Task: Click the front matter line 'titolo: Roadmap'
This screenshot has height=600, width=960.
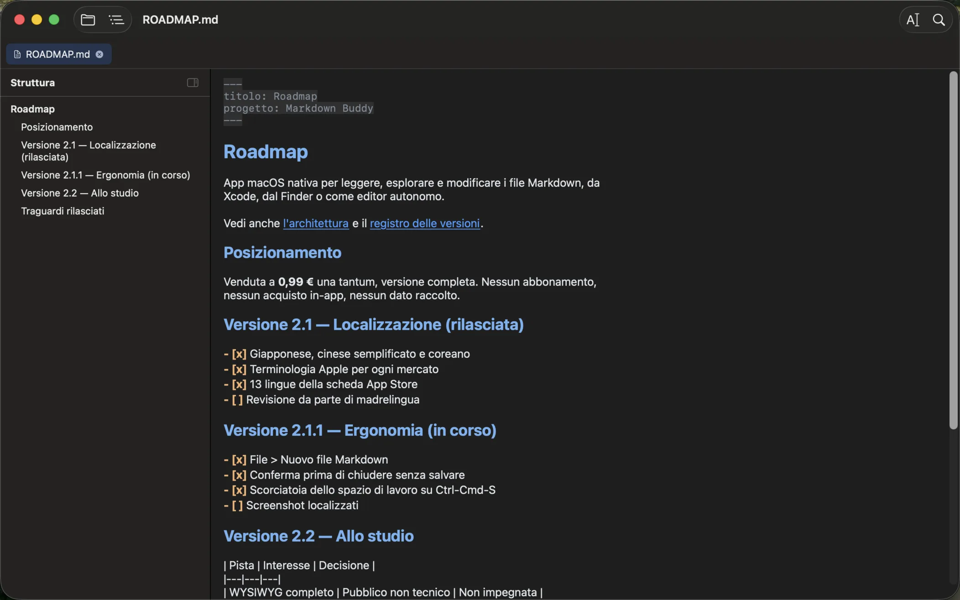Action: pos(270,96)
